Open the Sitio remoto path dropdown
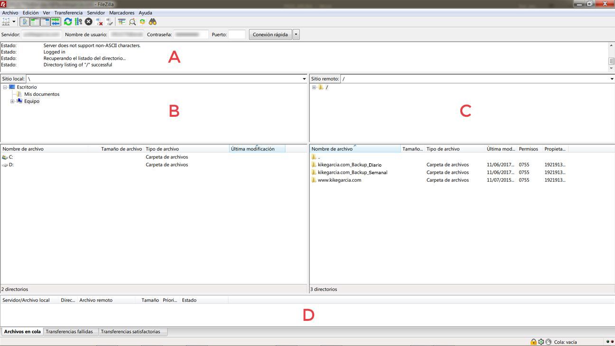 click(x=612, y=79)
